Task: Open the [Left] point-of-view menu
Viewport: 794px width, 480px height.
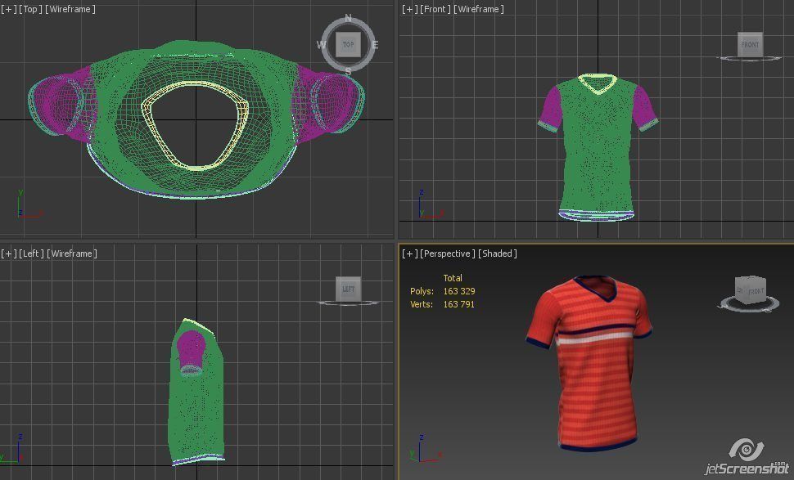Action: pyautogui.click(x=31, y=253)
